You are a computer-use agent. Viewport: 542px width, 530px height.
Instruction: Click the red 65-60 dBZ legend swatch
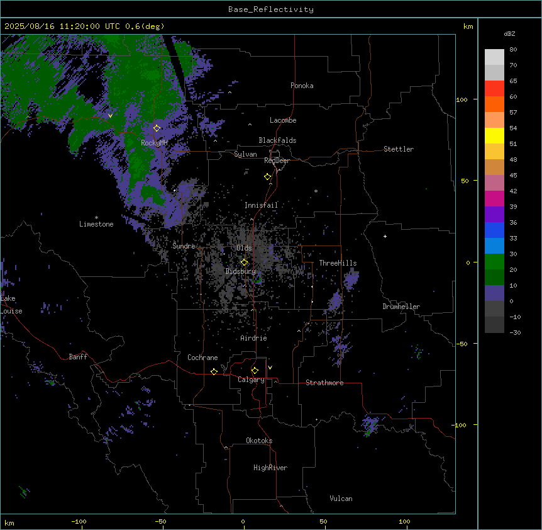tap(494, 88)
